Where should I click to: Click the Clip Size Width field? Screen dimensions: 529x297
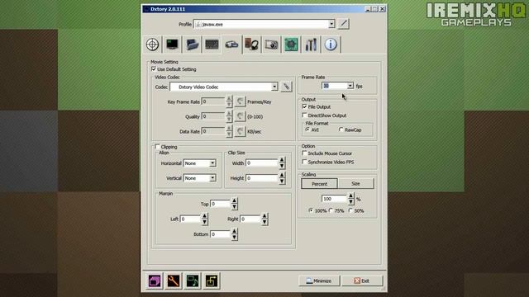coord(262,163)
